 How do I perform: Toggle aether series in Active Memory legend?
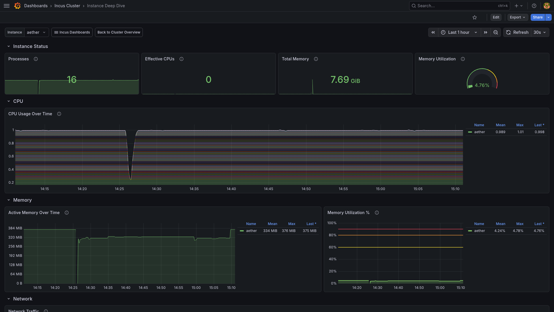pos(251,231)
